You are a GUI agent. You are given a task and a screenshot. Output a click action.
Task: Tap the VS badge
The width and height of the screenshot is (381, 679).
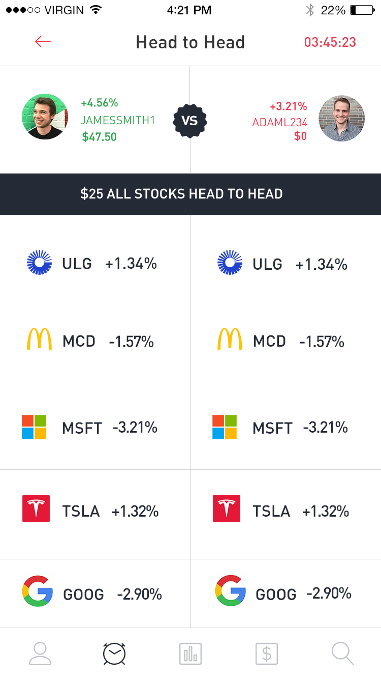click(x=189, y=121)
